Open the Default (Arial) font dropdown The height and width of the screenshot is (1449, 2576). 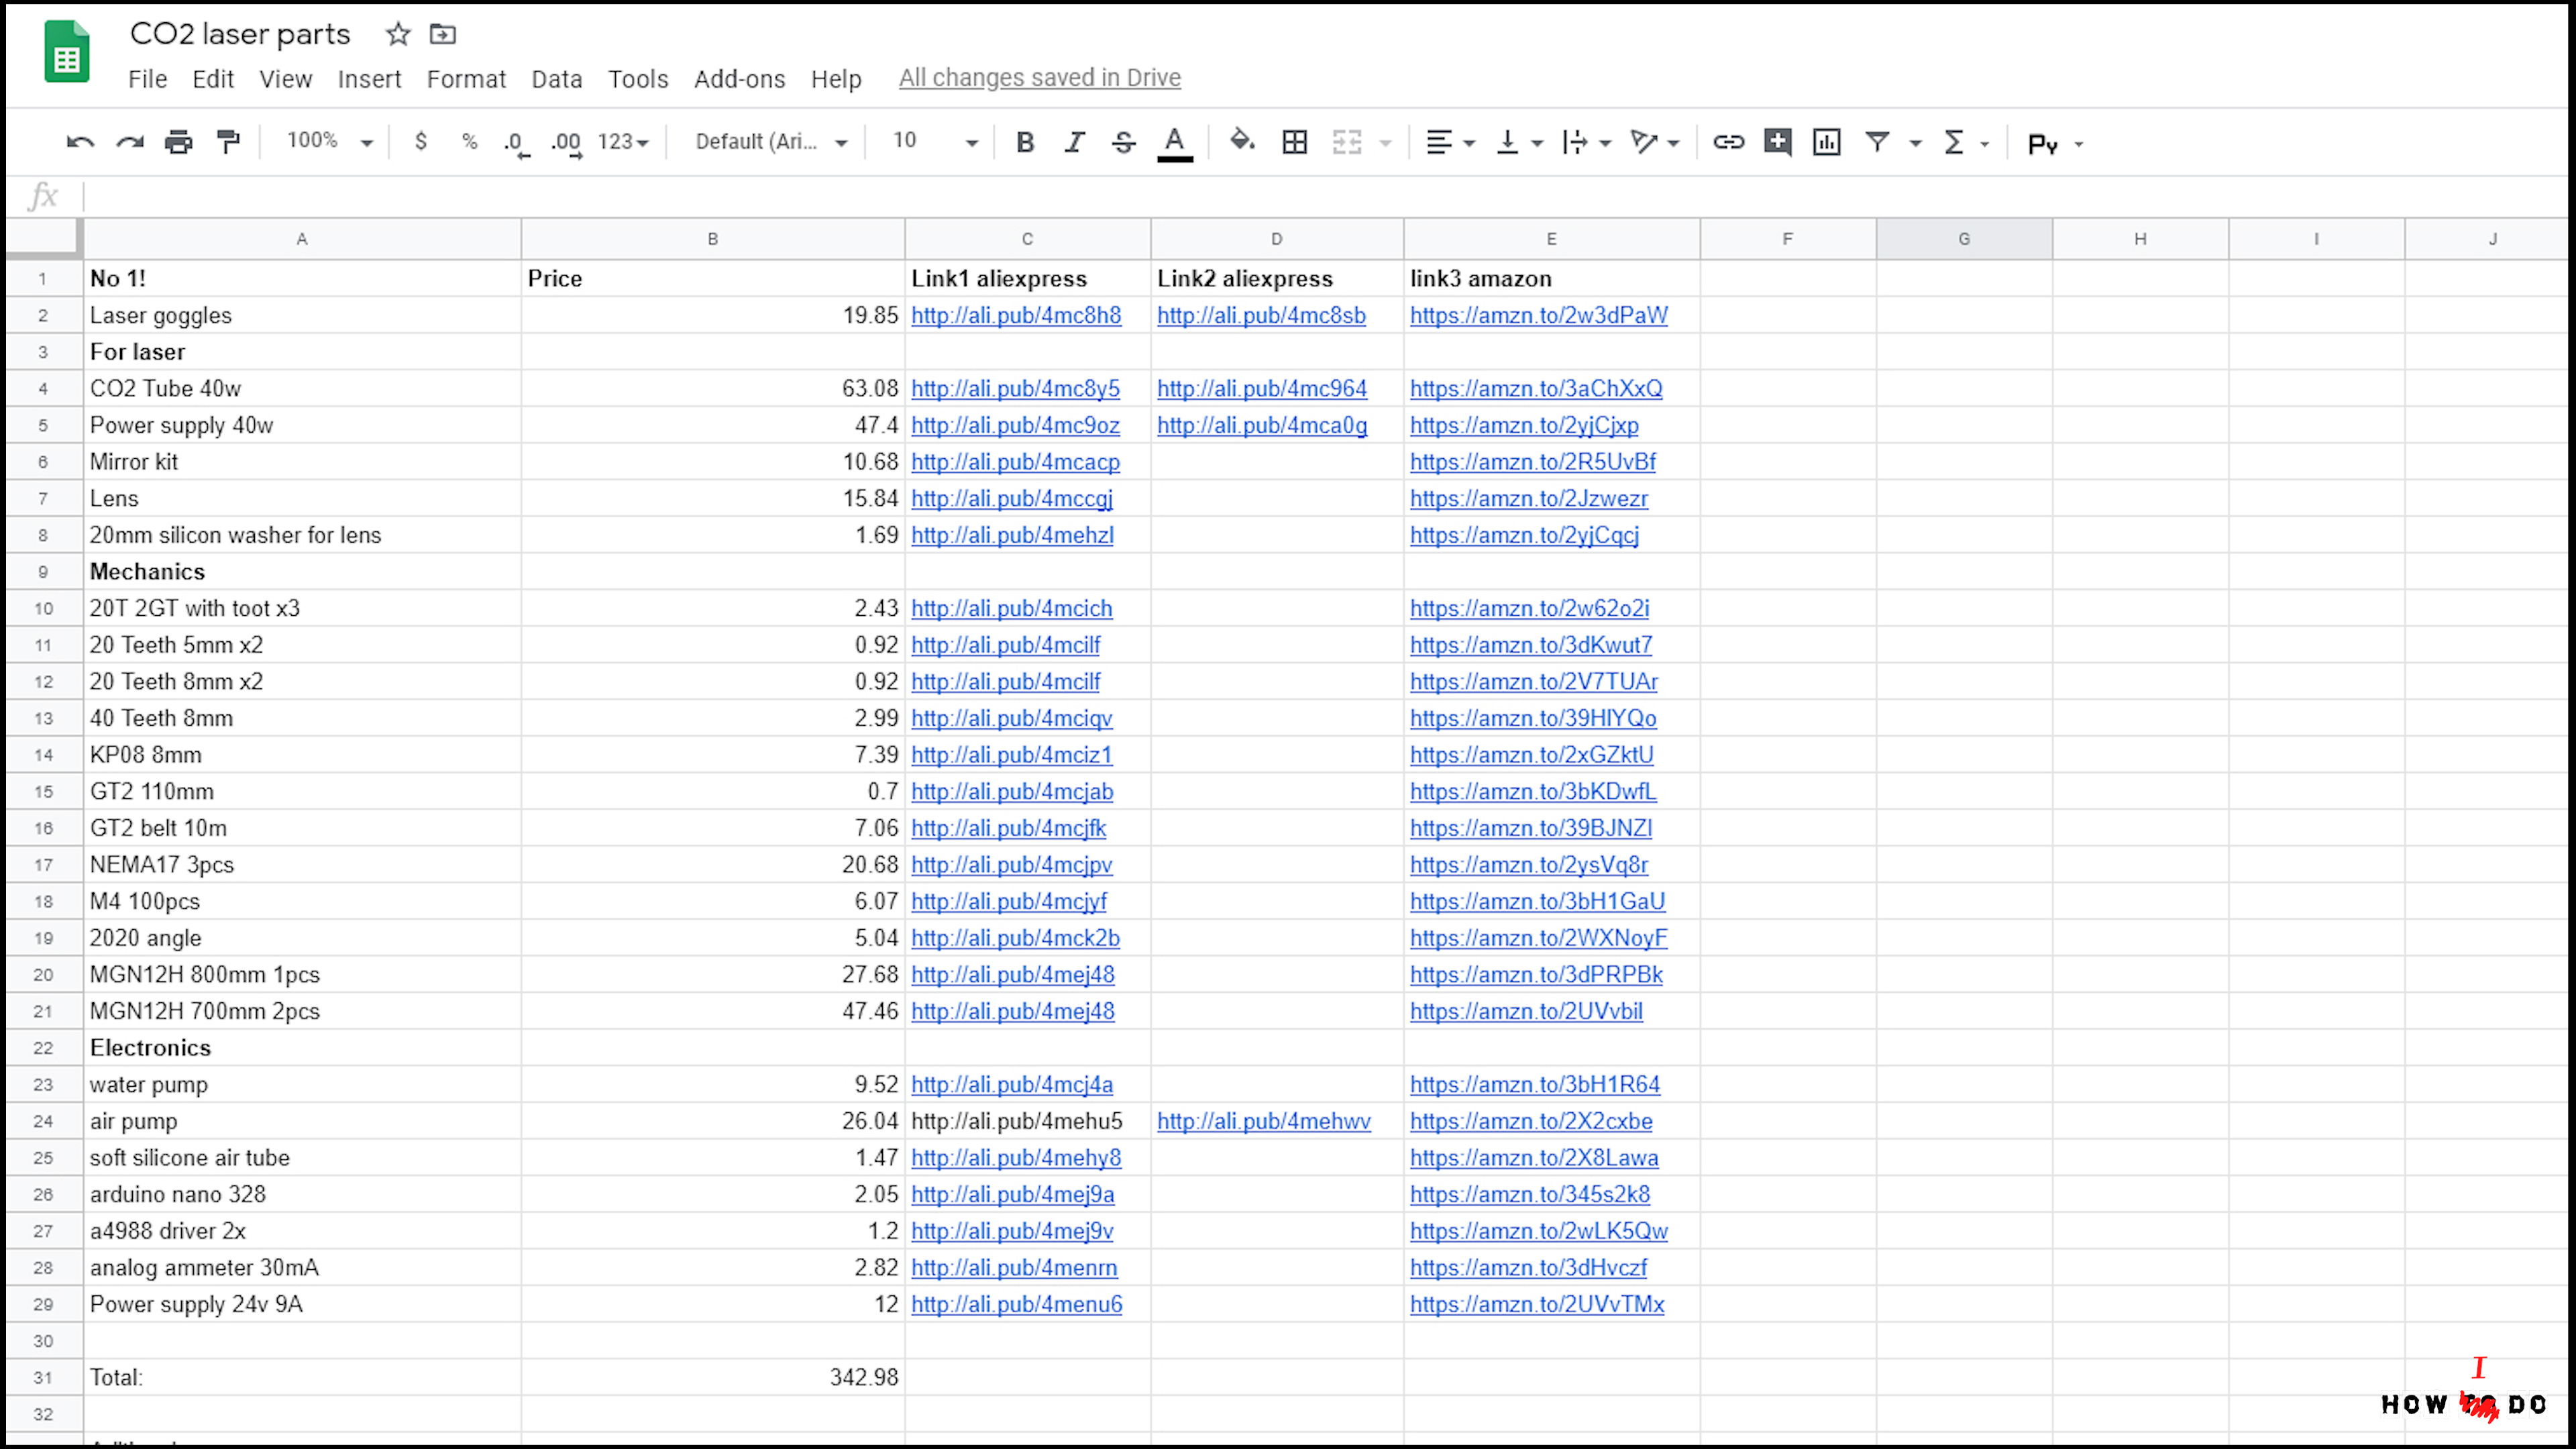click(x=771, y=142)
